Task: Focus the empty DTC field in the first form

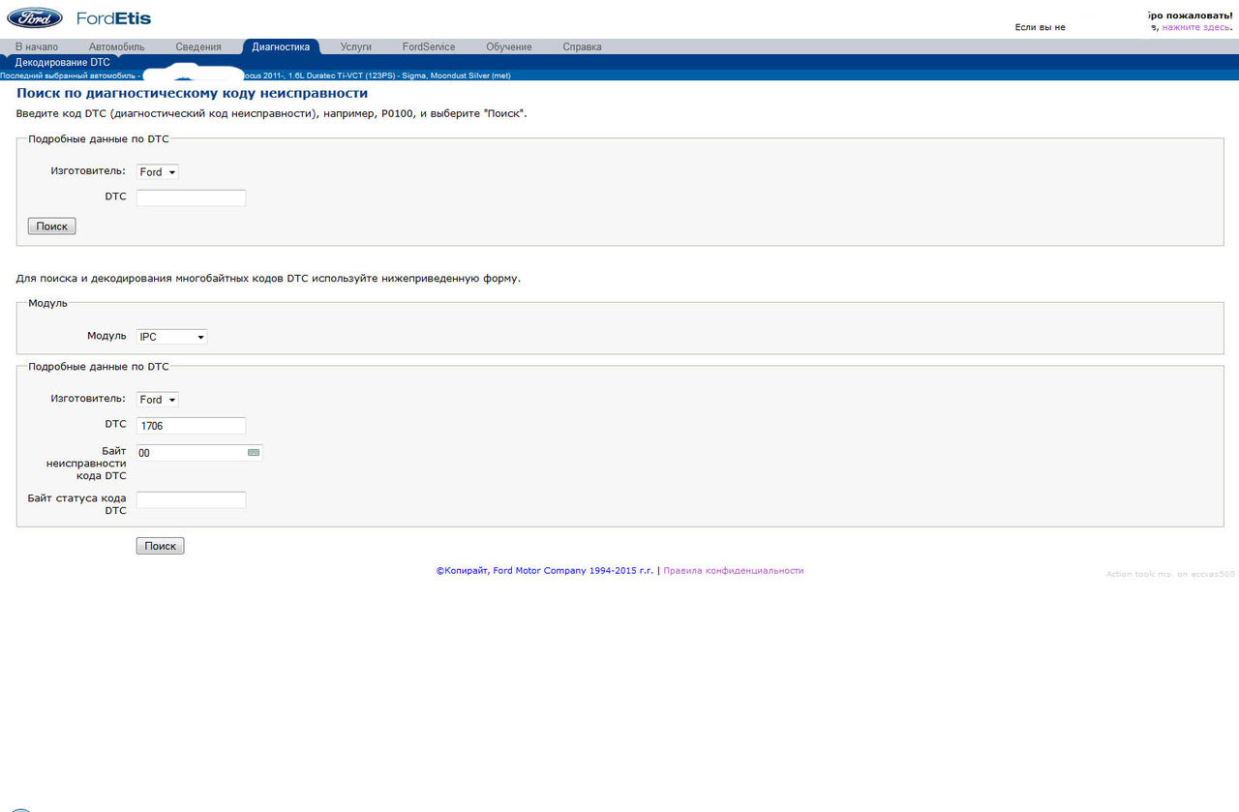Action: tap(192, 197)
